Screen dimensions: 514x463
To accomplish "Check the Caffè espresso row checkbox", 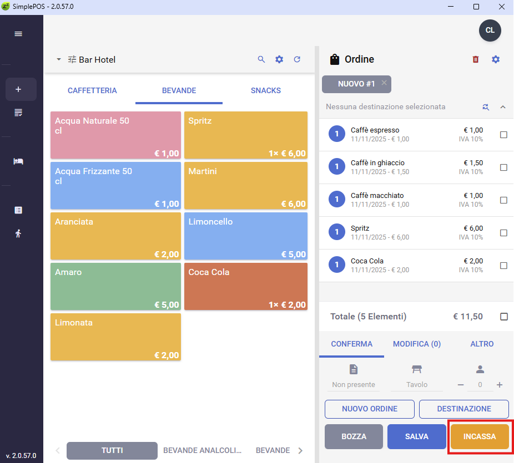I will (x=503, y=135).
